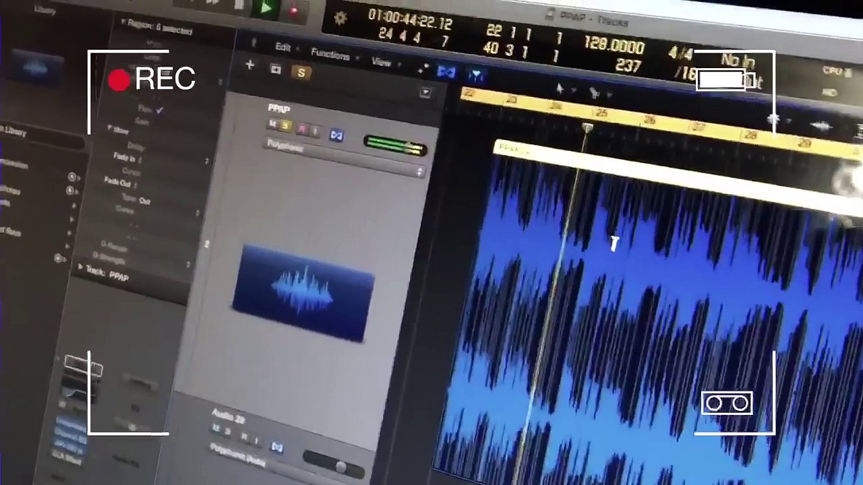
Task: Record-enable the PPAP track
Action: (x=303, y=128)
